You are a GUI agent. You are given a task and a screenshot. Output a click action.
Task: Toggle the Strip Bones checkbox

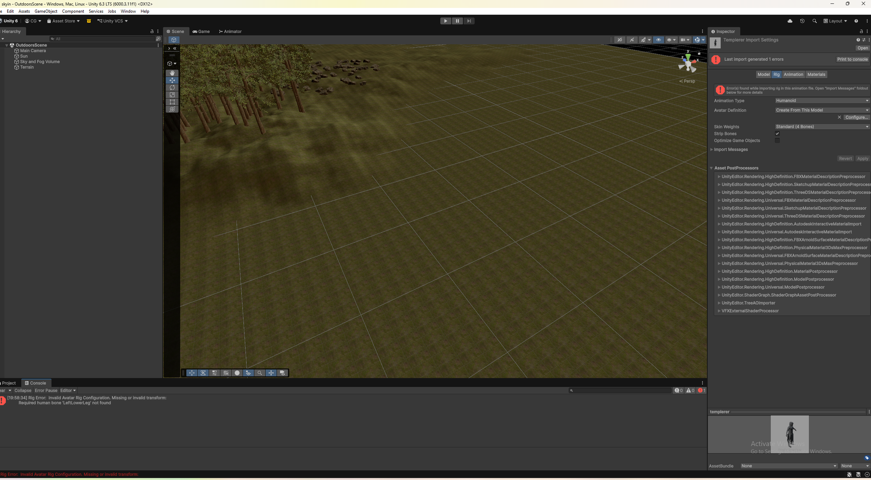(777, 134)
